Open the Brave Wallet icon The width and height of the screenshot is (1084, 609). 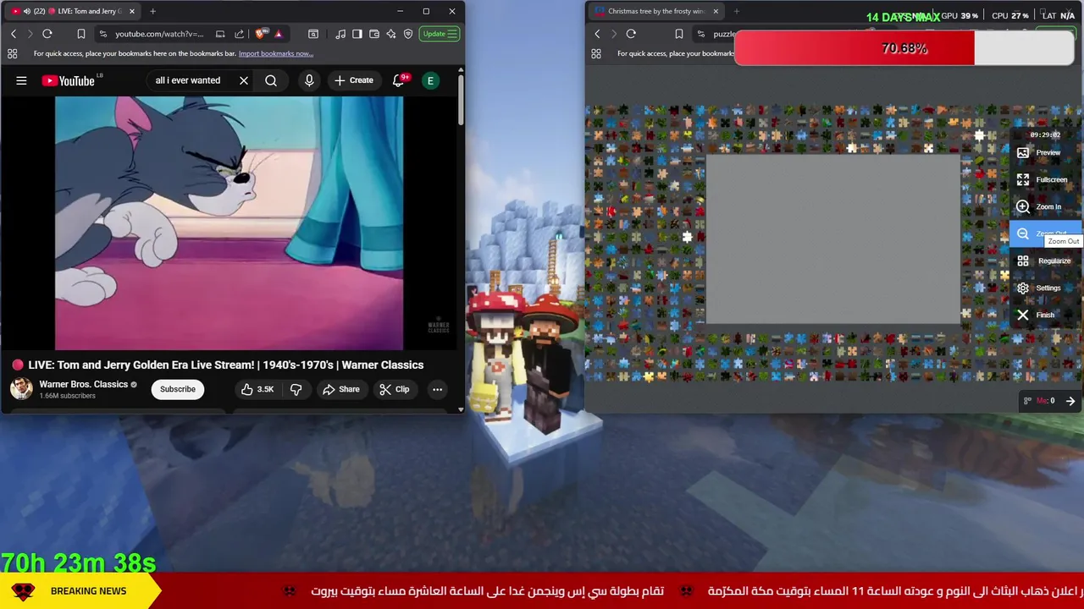374,34
